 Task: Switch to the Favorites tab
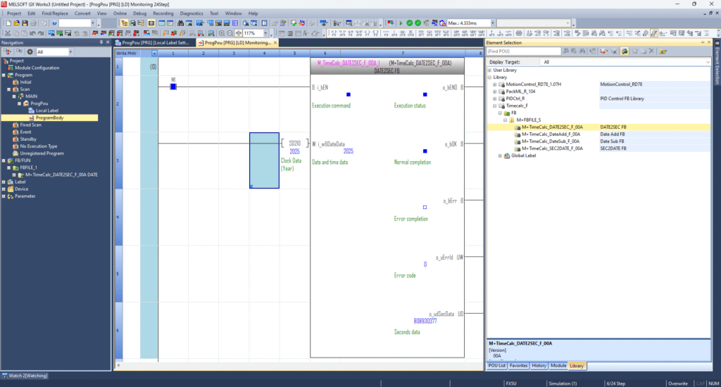pyautogui.click(x=518, y=366)
